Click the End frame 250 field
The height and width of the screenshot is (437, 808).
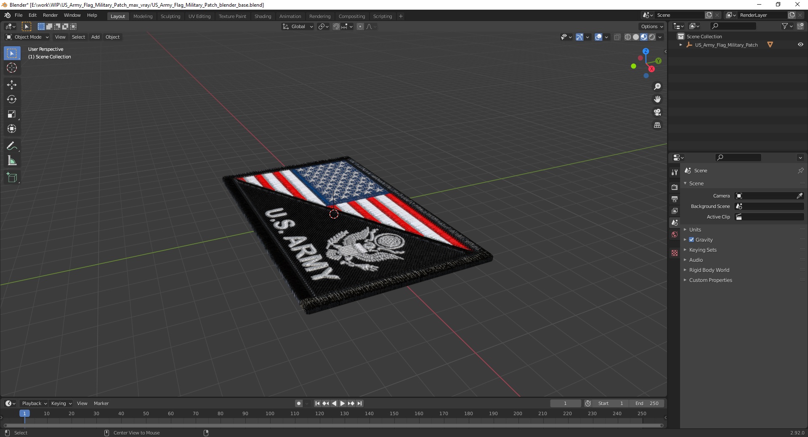pos(646,403)
